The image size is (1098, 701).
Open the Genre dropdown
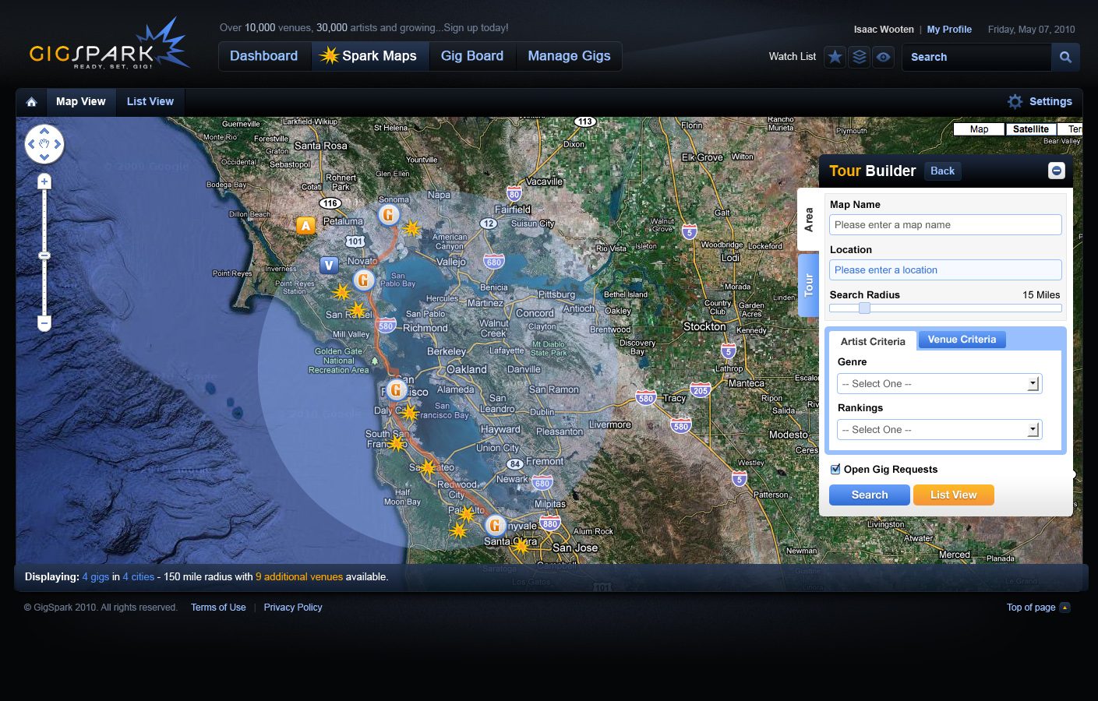coord(939,383)
